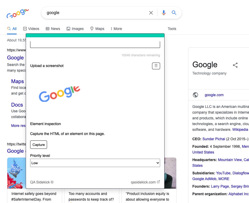Open the Larry Page founder link

coord(220,186)
